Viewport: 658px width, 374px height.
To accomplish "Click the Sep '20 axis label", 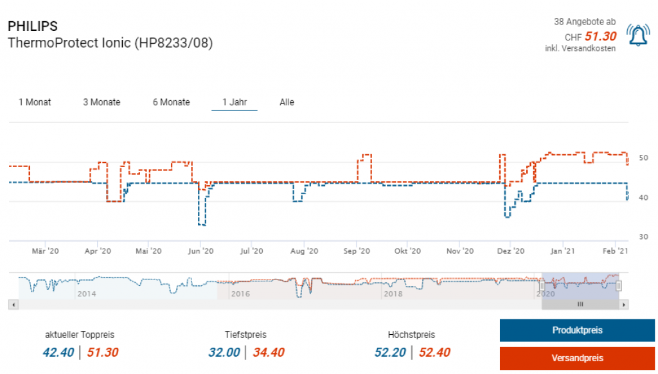I will coord(357,251).
